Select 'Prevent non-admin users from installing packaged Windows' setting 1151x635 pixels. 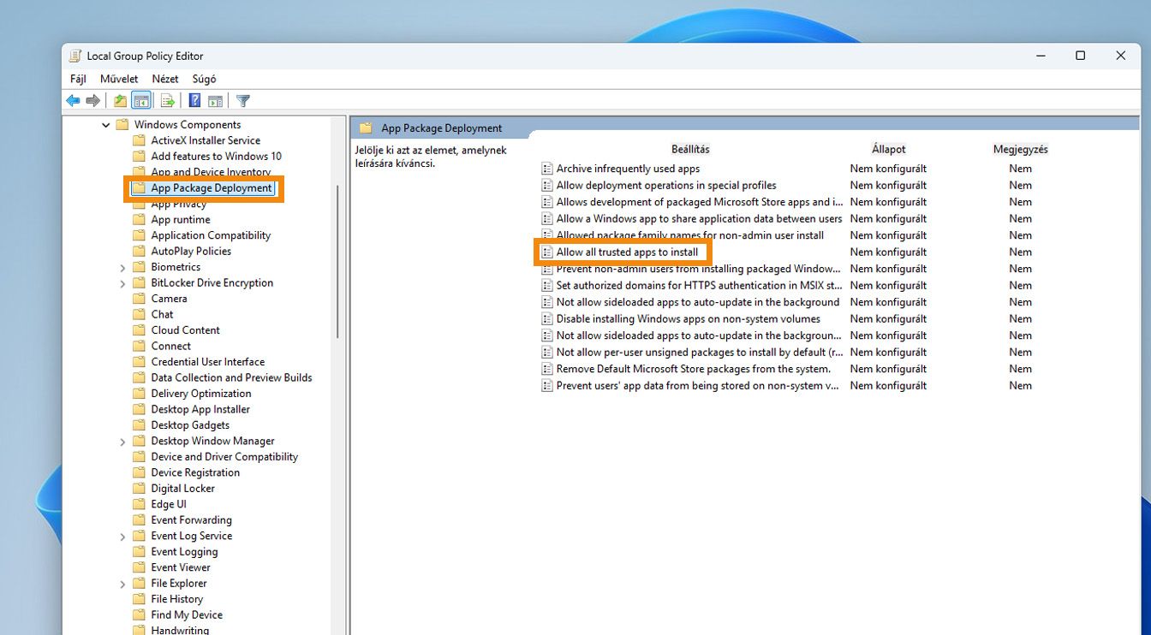698,269
